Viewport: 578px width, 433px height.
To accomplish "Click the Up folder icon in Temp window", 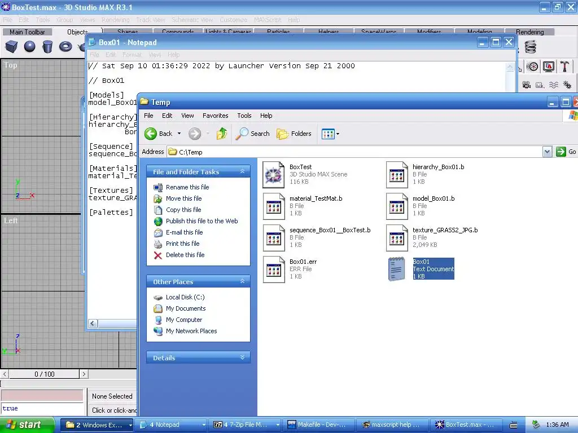I will click(221, 134).
